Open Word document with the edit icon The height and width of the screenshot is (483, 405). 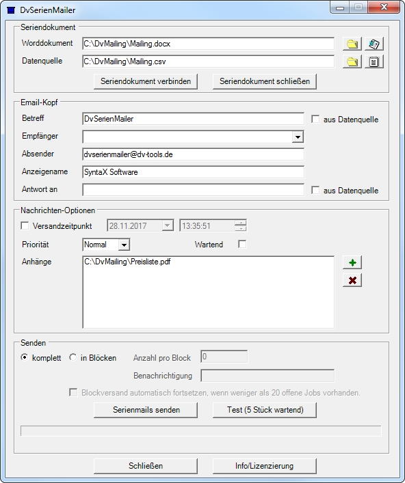click(374, 44)
